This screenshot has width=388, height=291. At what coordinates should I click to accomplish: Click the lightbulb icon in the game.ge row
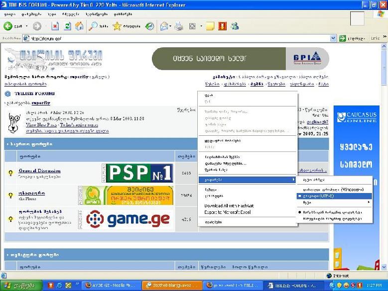click(10, 219)
